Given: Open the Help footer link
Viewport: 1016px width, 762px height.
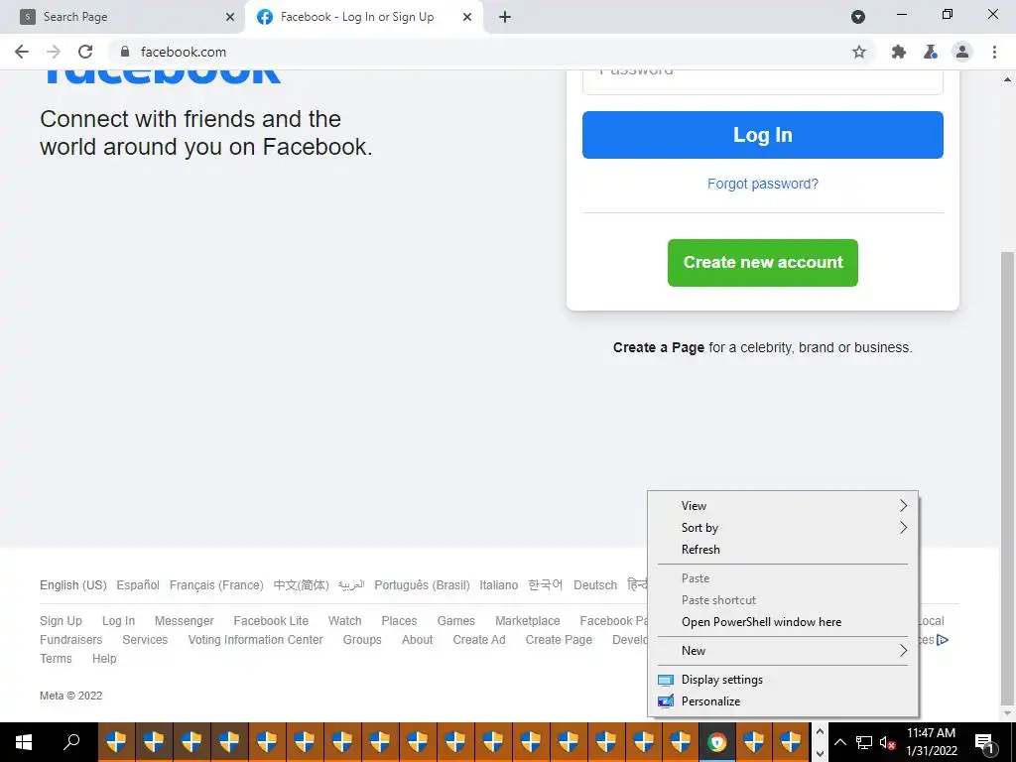Looking at the screenshot, I should (104, 659).
